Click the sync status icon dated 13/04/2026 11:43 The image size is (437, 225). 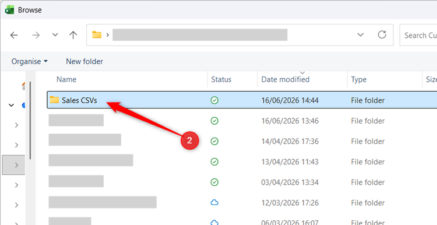[x=214, y=161]
